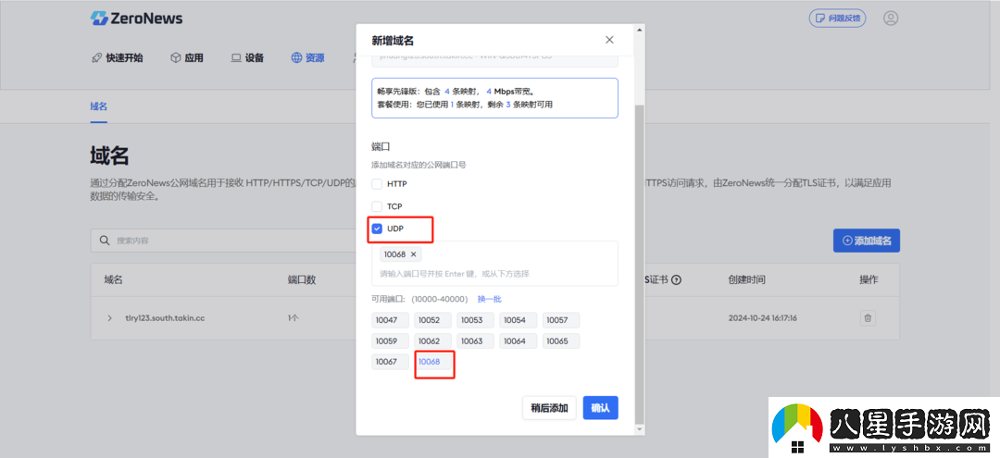Click the search magnifier icon
The width and height of the screenshot is (1000, 458).
tap(106, 241)
